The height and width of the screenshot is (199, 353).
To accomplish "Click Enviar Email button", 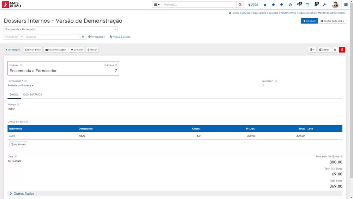I will [x=33, y=49].
